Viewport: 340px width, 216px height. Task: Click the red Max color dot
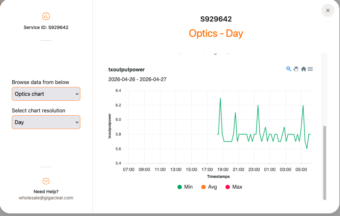[x=227, y=187]
